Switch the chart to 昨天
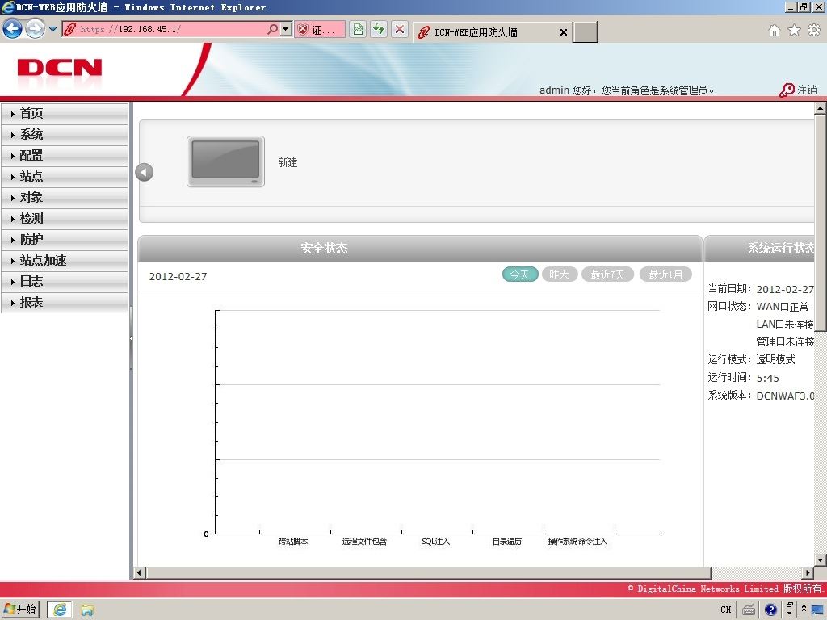Viewport: 827px width, 620px height. pyautogui.click(x=560, y=274)
